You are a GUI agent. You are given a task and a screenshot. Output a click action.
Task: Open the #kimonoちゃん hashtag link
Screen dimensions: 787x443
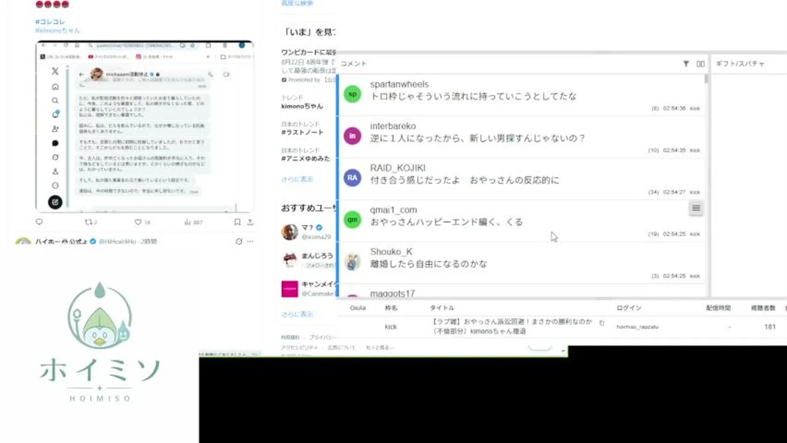57,30
